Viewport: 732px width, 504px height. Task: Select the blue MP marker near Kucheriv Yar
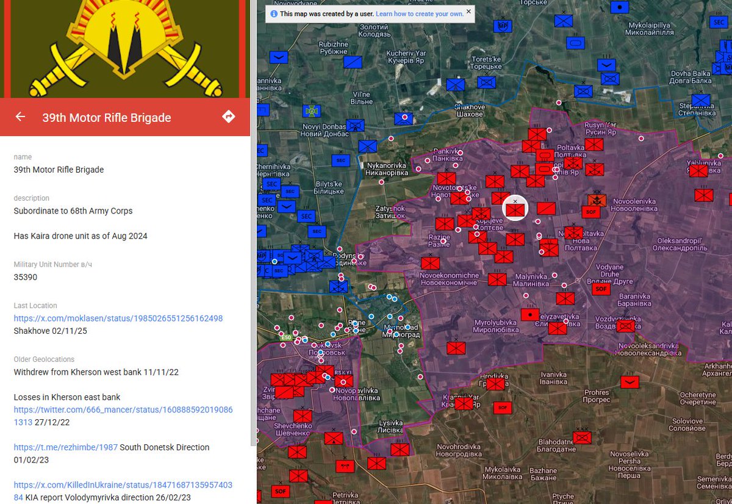(503, 26)
